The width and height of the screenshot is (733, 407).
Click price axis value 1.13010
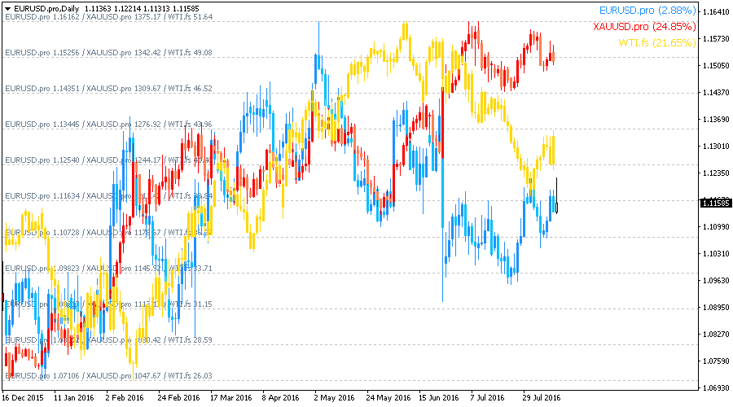coord(716,147)
